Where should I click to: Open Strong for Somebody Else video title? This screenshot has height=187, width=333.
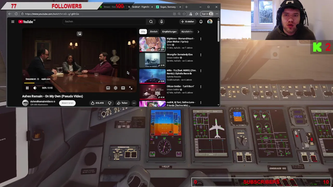pos(180,55)
